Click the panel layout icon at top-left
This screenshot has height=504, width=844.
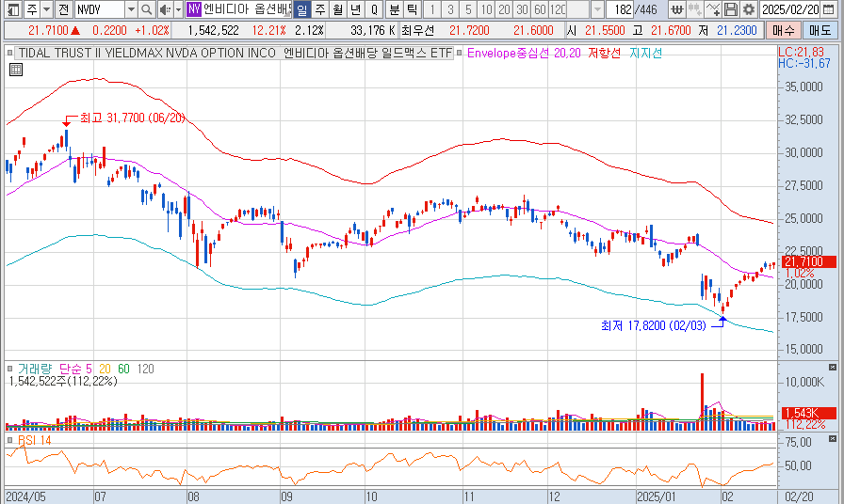pyautogui.click(x=13, y=9)
